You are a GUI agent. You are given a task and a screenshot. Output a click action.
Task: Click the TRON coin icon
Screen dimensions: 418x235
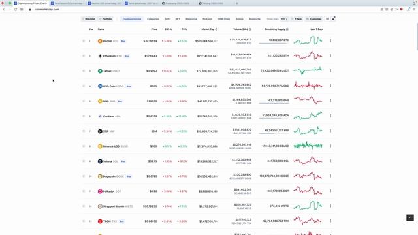tap(100, 221)
